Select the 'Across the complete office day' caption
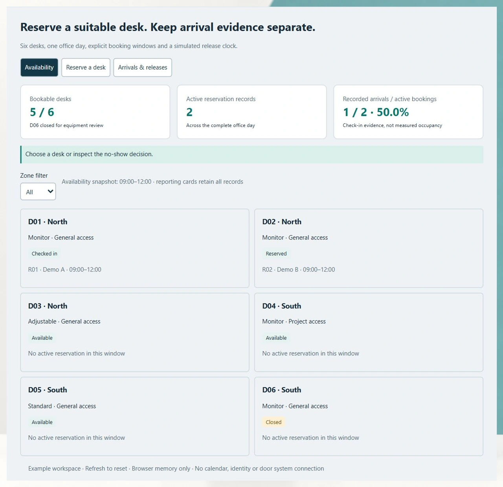 pos(220,125)
